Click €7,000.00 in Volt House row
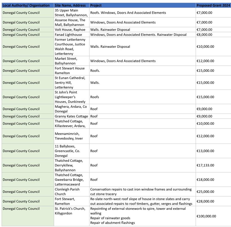Image resolution: width=231 pixels, height=227 pixels. pyautogui.click(x=204, y=30)
